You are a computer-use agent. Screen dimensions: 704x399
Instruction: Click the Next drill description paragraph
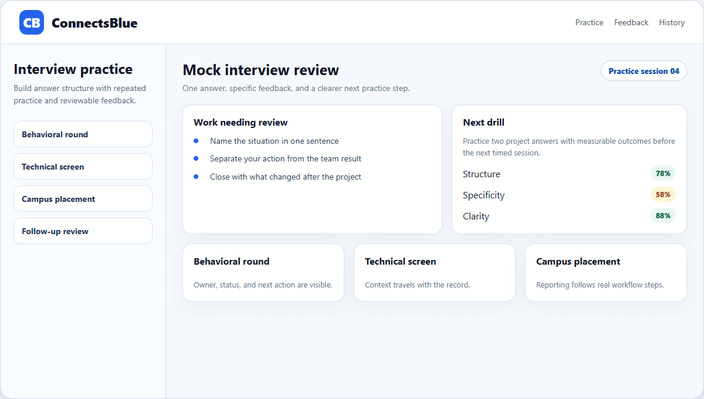point(569,147)
